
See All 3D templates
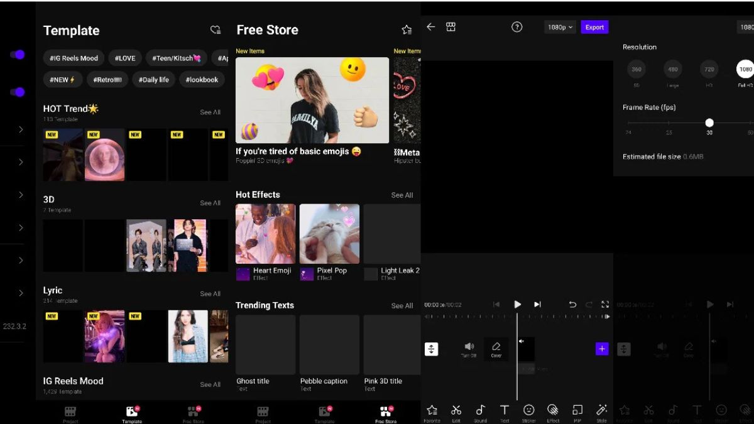coord(210,203)
